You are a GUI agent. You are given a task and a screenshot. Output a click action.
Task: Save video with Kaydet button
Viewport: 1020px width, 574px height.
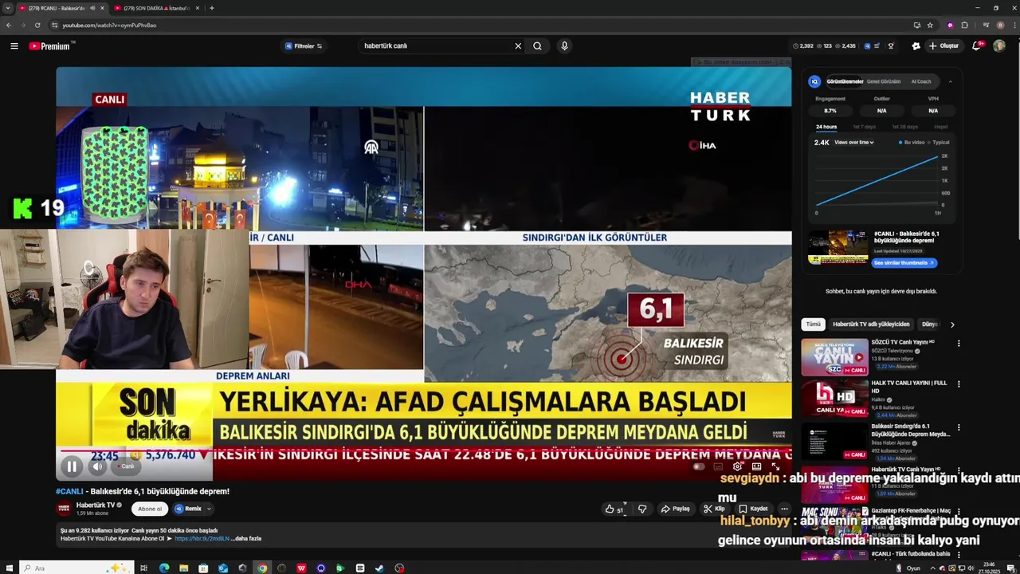pyautogui.click(x=753, y=509)
